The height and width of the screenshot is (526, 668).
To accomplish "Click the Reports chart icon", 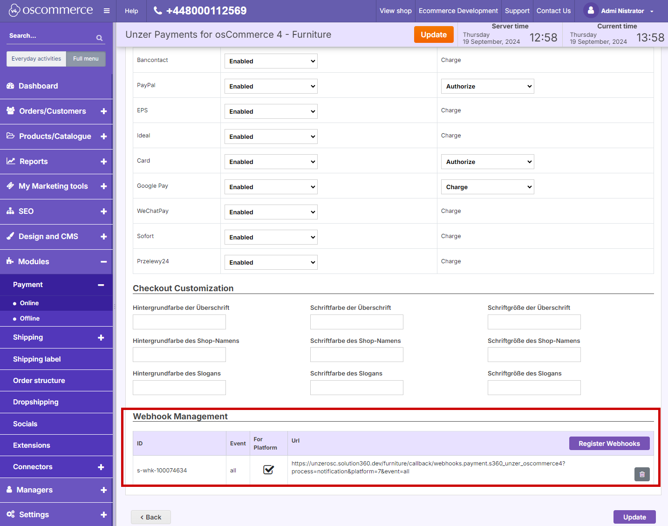I will (11, 161).
